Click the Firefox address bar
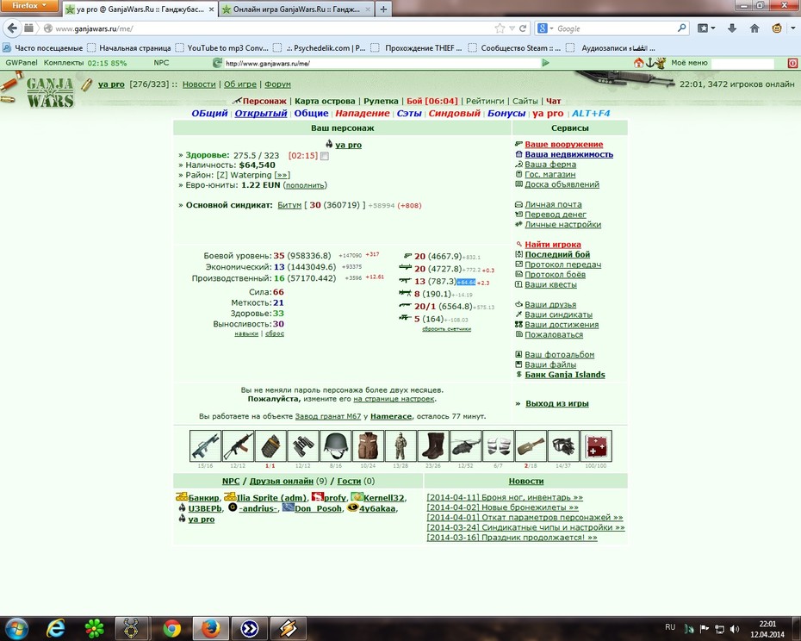 273,28
